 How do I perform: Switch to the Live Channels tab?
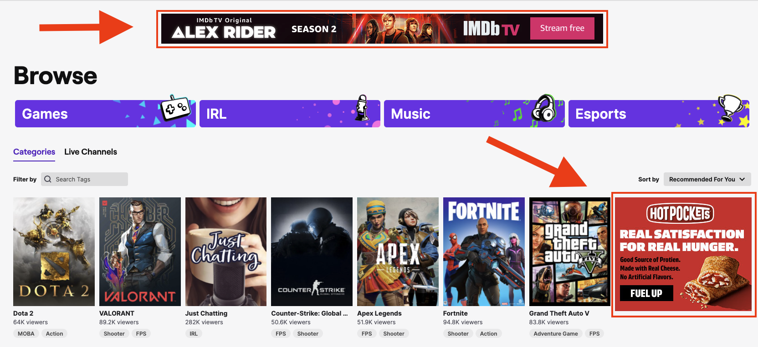[x=91, y=152]
